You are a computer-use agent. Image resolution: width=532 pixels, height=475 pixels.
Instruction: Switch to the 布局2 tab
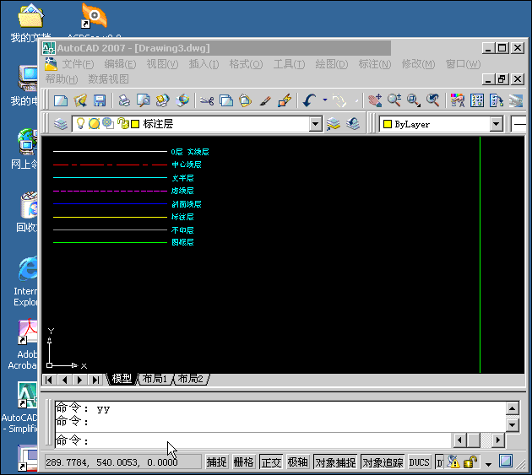click(x=191, y=379)
